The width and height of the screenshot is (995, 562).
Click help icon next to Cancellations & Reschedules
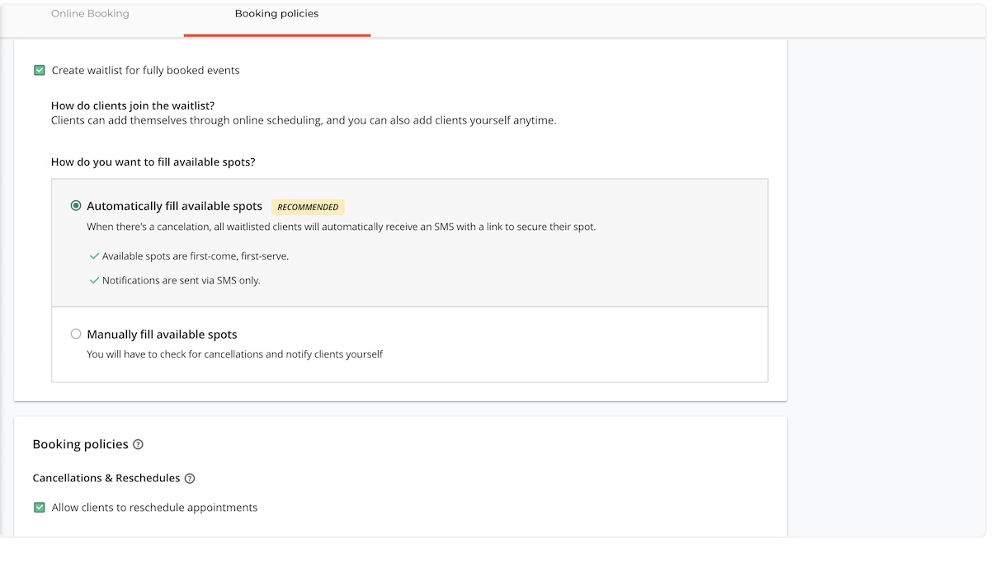[190, 479]
